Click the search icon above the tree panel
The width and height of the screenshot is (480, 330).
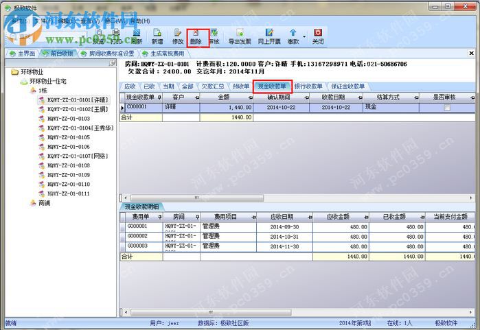pos(113,62)
